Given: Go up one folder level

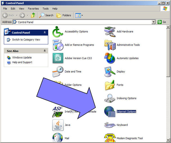Looking at the screenshot, I should pyautogui.click(x=33, y=15).
